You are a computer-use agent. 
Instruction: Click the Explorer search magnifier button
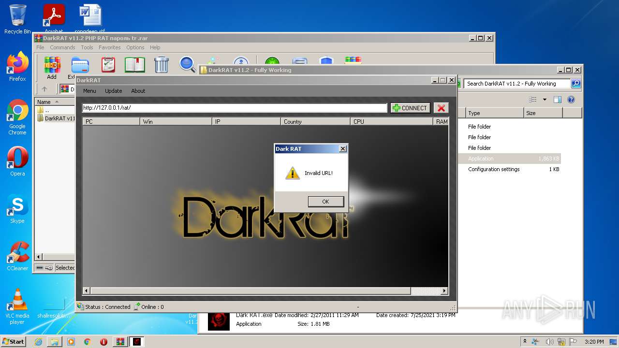575,84
